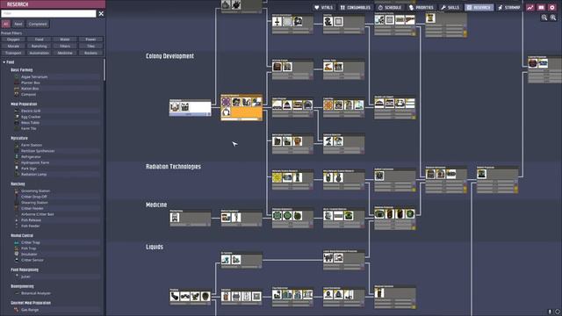Open the options gear icon

tap(552, 7)
